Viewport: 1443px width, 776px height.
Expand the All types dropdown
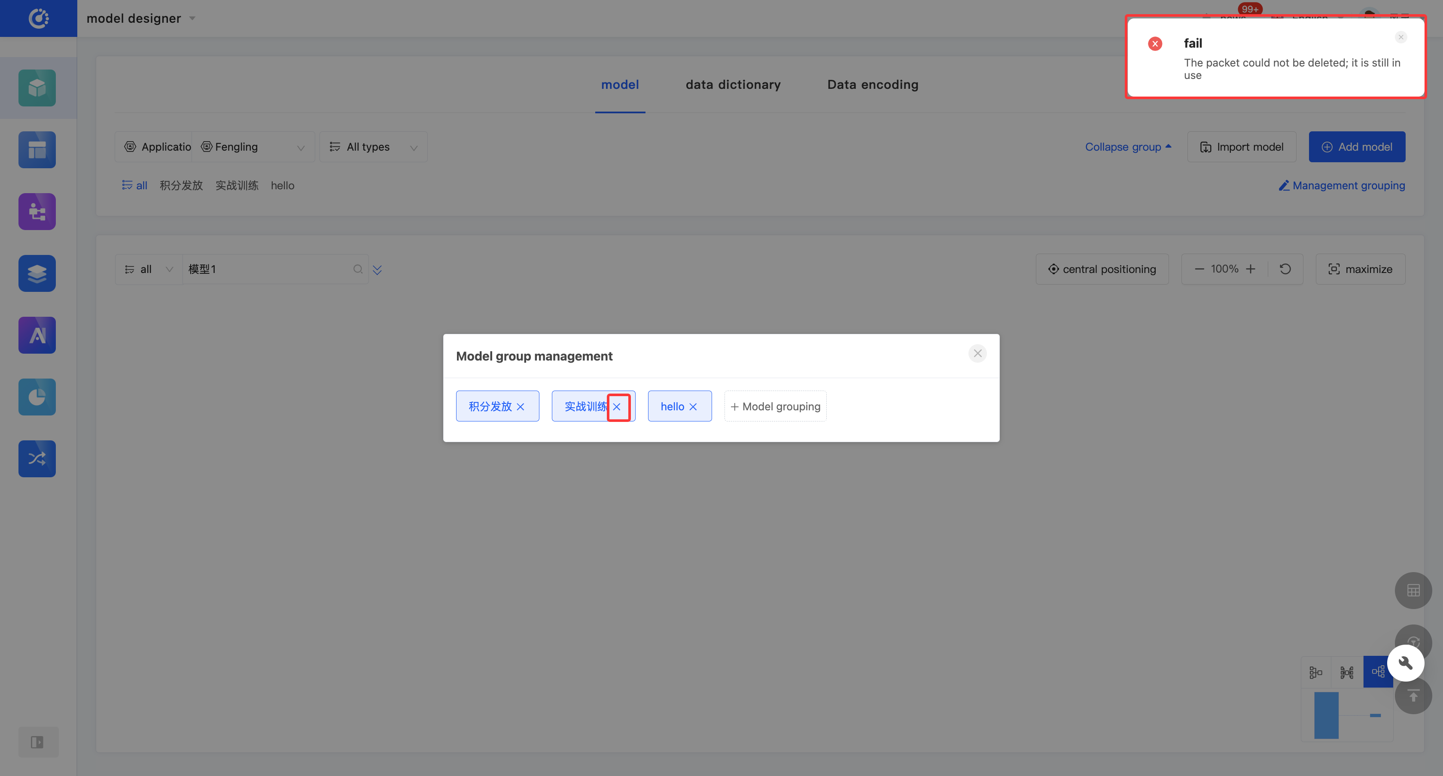click(373, 147)
